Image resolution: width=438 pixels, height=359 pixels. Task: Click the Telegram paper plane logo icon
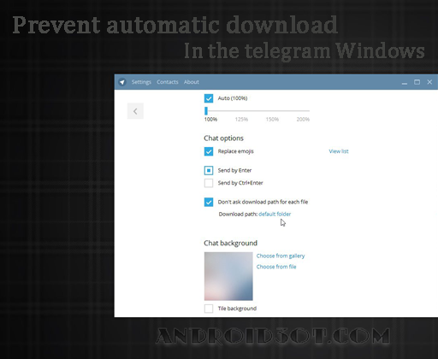pyautogui.click(x=122, y=82)
